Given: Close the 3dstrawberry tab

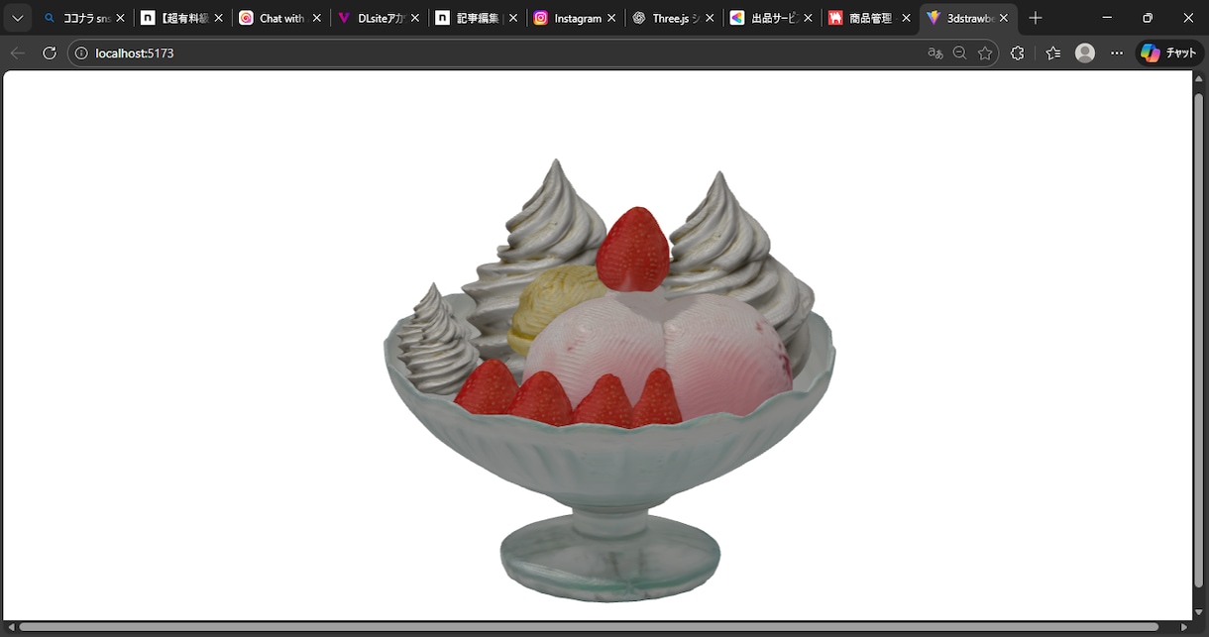Looking at the screenshot, I should (1004, 18).
